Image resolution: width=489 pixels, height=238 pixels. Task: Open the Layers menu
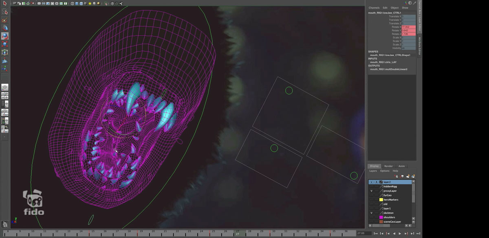(x=373, y=171)
